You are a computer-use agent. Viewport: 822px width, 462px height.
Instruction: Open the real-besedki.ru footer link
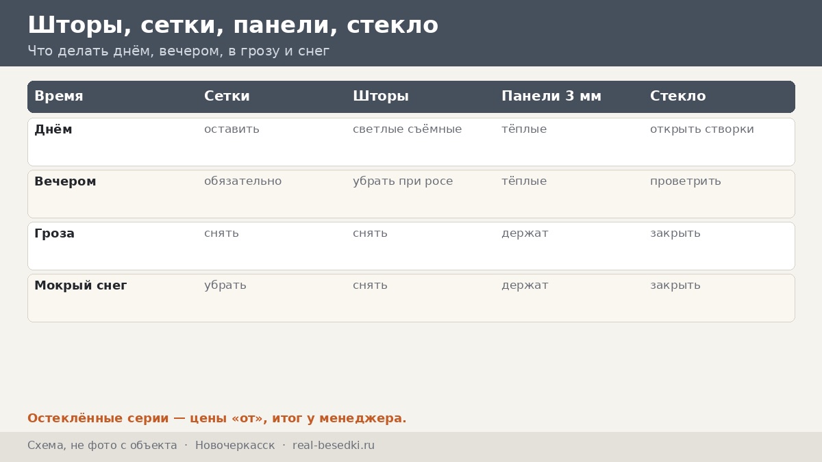pyautogui.click(x=334, y=446)
